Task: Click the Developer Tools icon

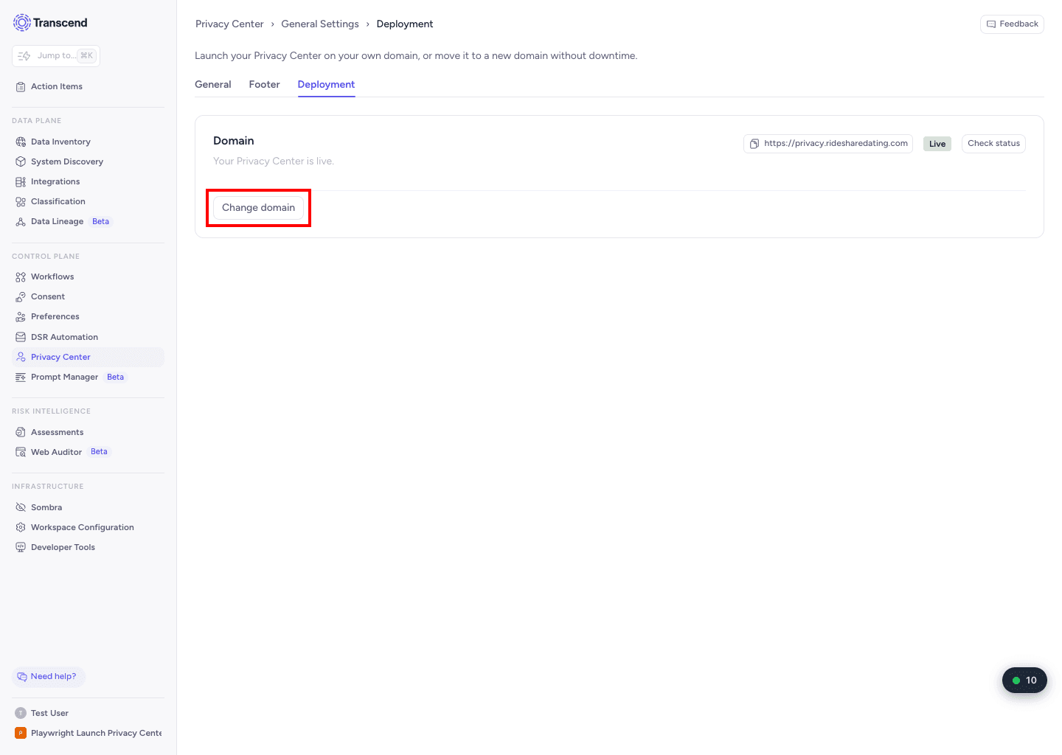Action: click(21, 547)
